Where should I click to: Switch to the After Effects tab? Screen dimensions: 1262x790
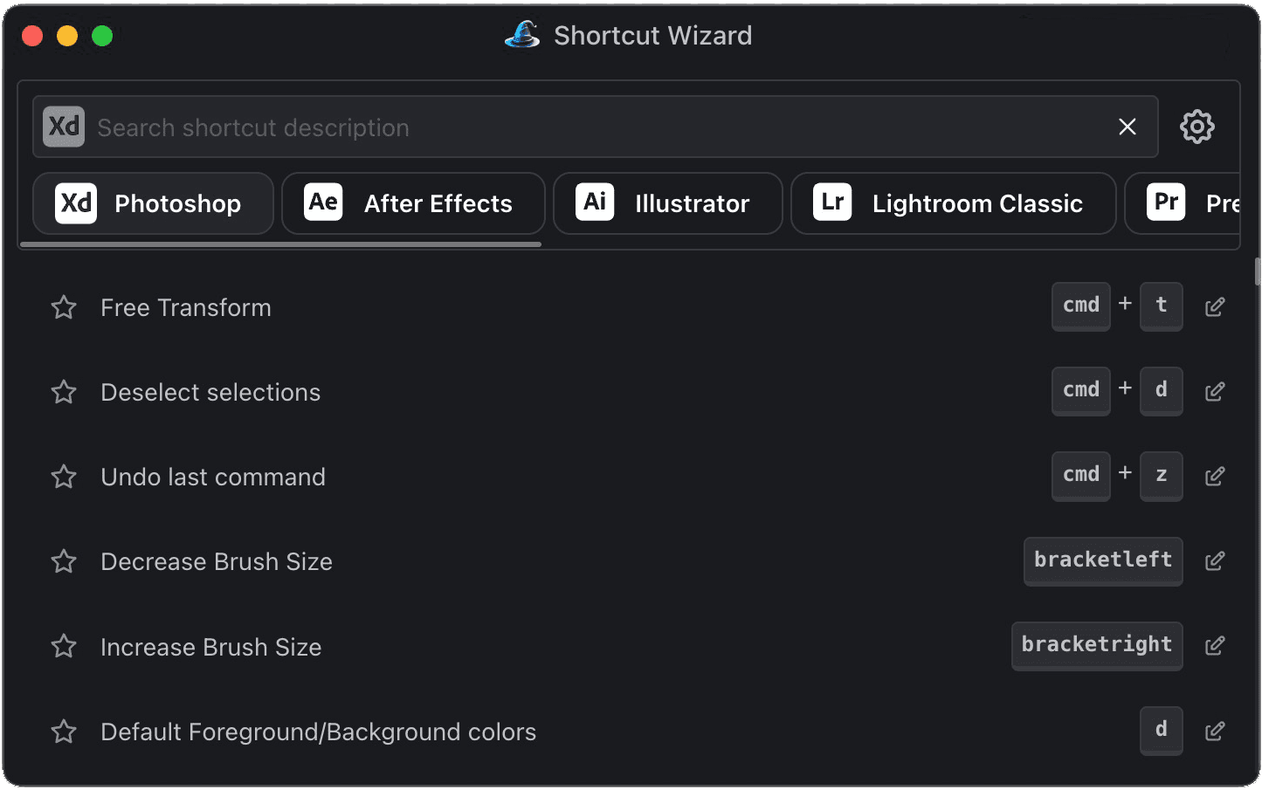coord(413,203)
